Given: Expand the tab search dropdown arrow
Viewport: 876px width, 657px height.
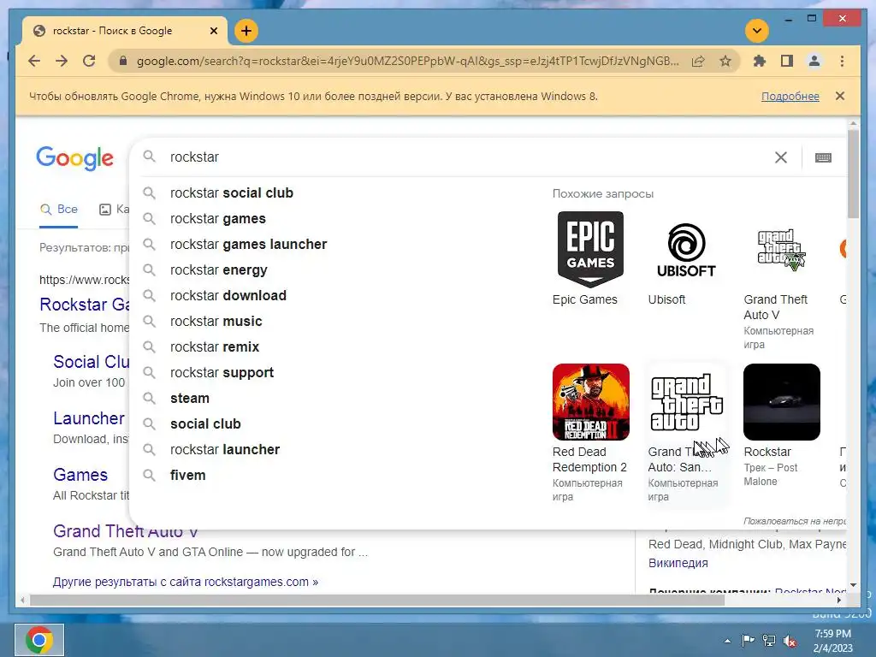Looking at the screenshot, I should coord(757,31).
